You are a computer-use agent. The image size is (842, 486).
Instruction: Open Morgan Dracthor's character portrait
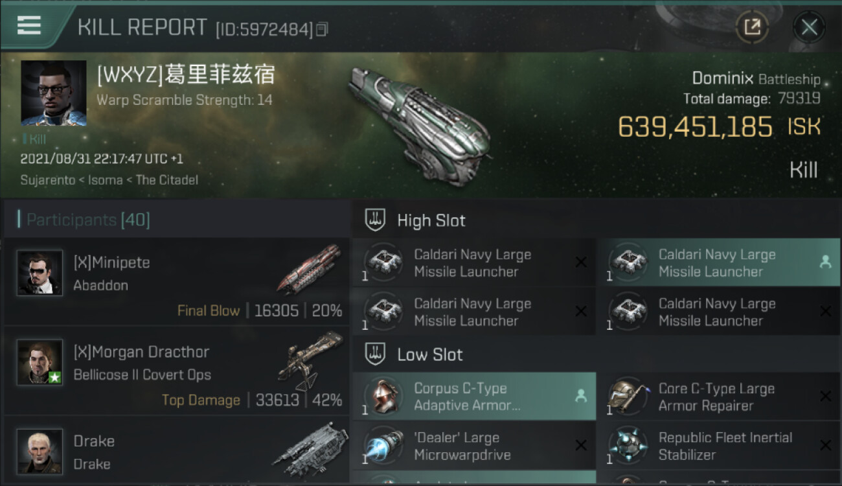pyautogui.click(x=40, y=362)
